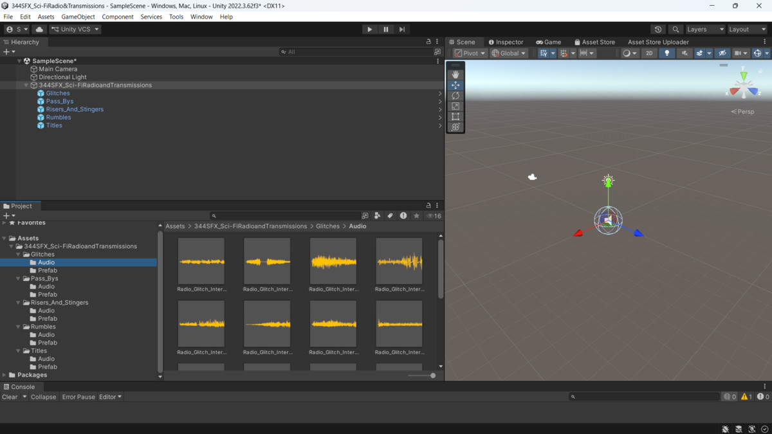772x434 pixels.
Task: Click the Save search star icon
Action: pyautogui.click(x=417, y=216)
